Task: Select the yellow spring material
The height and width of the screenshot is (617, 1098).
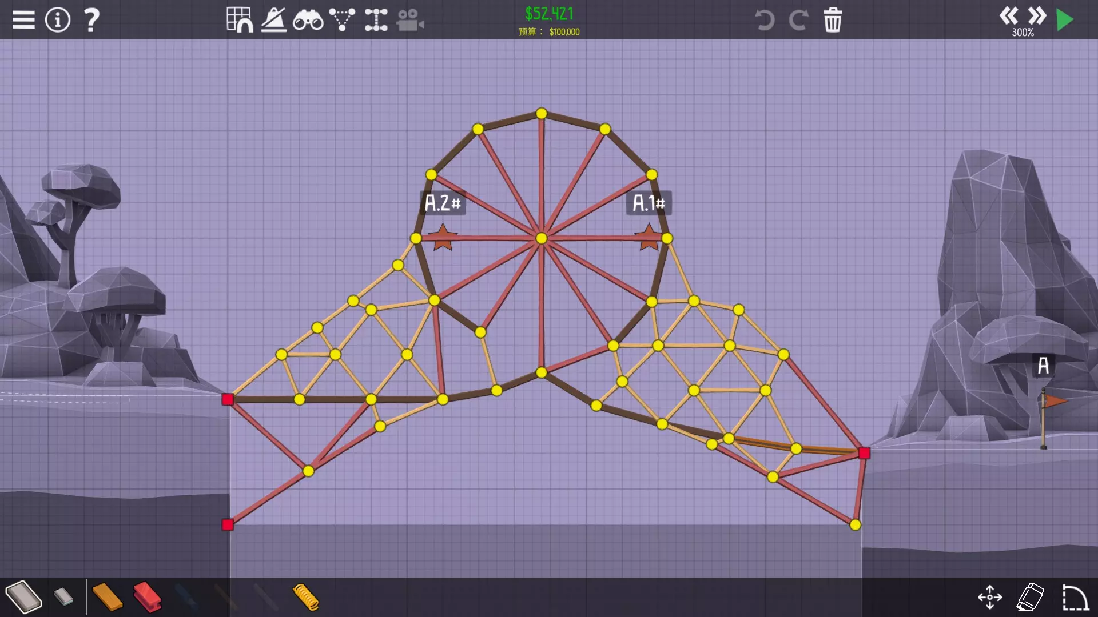Action: click(305, 597)
